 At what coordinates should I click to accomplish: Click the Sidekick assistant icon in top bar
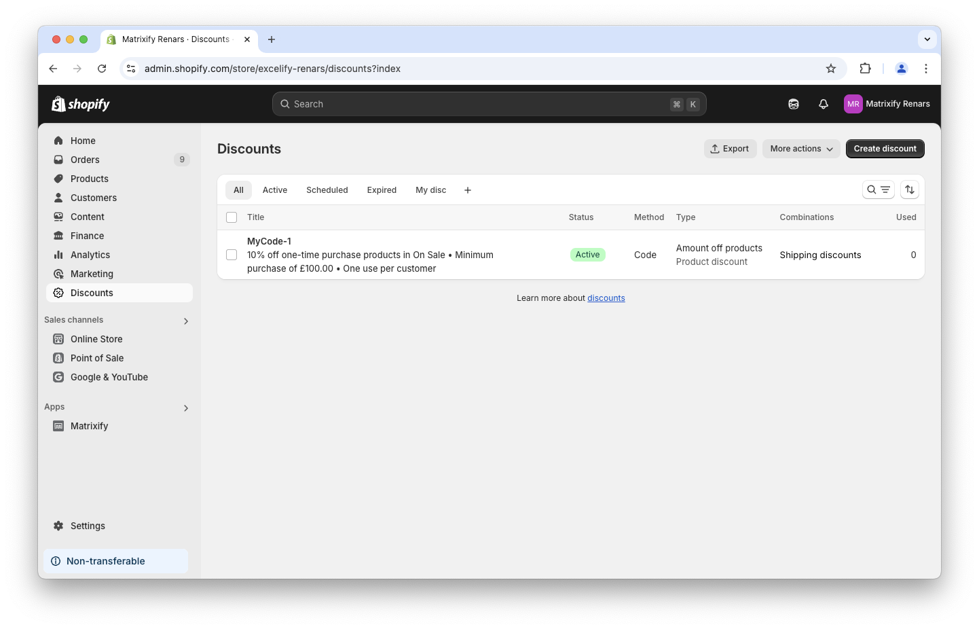(793, 104)
